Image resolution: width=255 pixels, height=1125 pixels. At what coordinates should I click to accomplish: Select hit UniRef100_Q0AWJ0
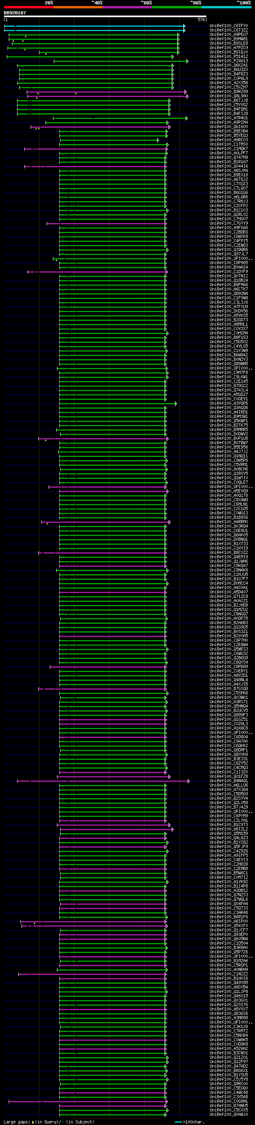[x=229, y=1114]
